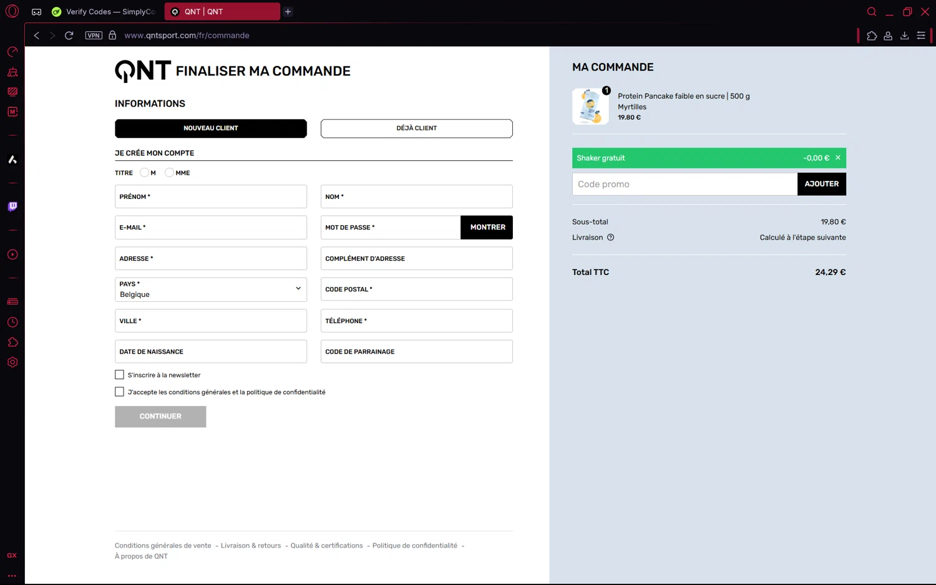Click the QNT logo
The width and height of the screenshot is (936, 585).
point(143,71)
